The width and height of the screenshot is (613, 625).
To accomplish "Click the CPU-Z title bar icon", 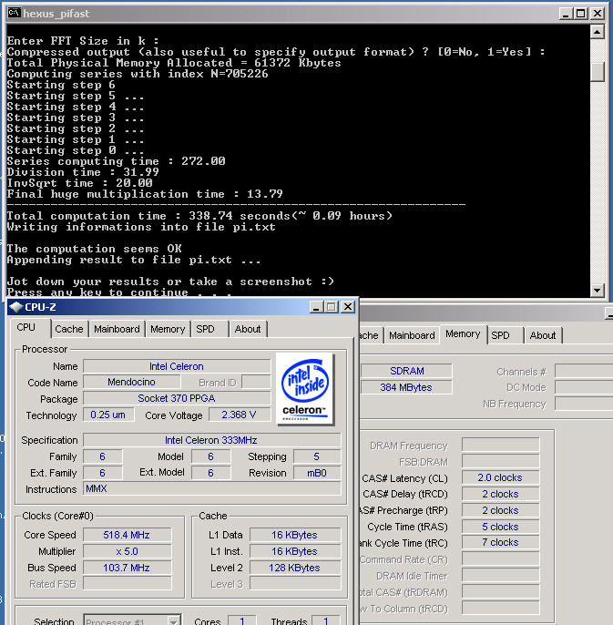I will point(16,307).
